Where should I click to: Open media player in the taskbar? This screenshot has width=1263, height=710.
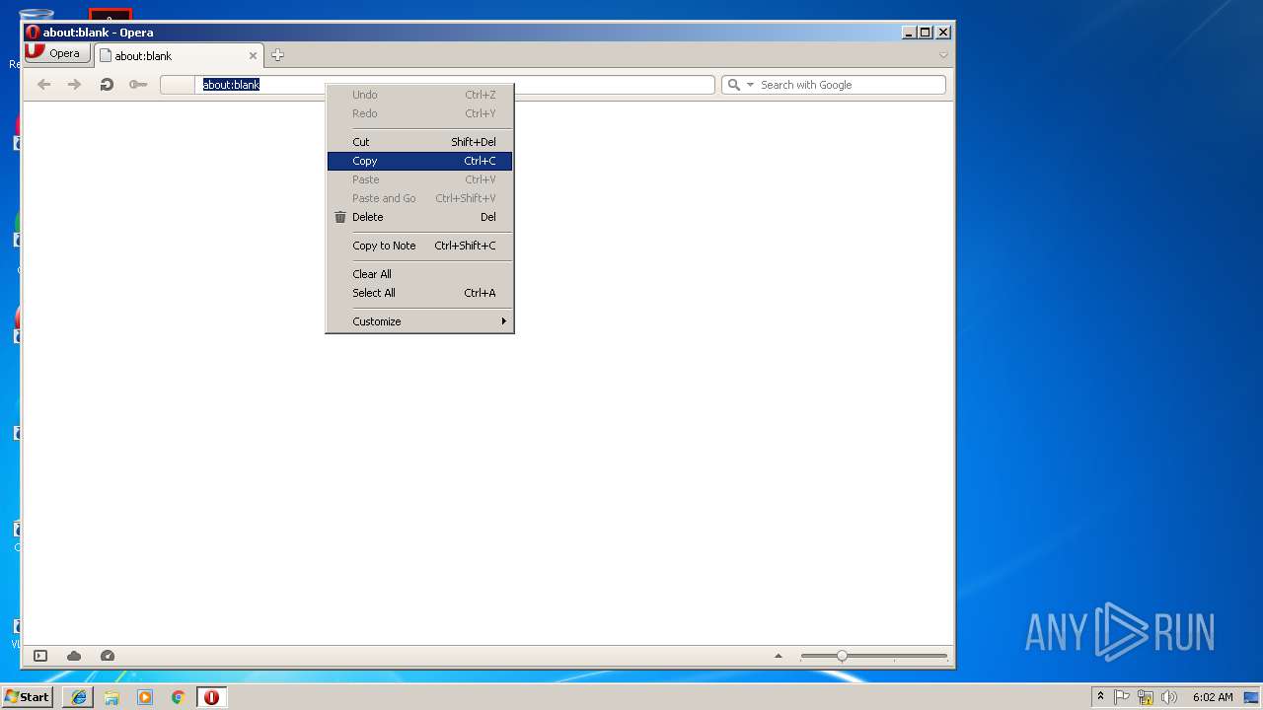click(145, 697)
